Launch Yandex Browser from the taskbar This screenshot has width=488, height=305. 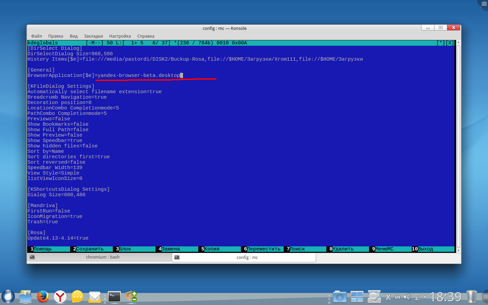tap(60, 297)
